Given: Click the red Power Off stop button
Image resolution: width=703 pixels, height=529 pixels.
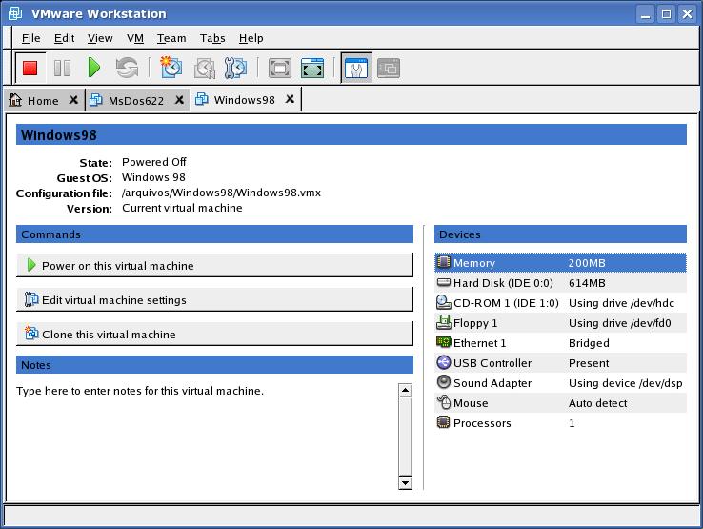Looking at the screenshot, I should [30, 69].
